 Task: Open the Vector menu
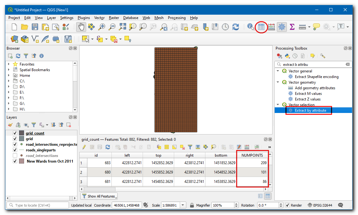pyautogui.click(x=99, y=18)
